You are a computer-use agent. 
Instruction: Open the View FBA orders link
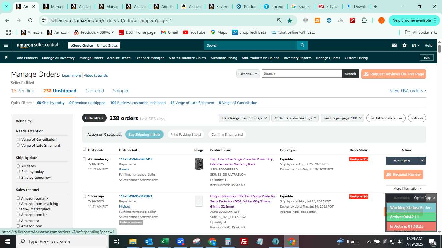pos(408,91)
